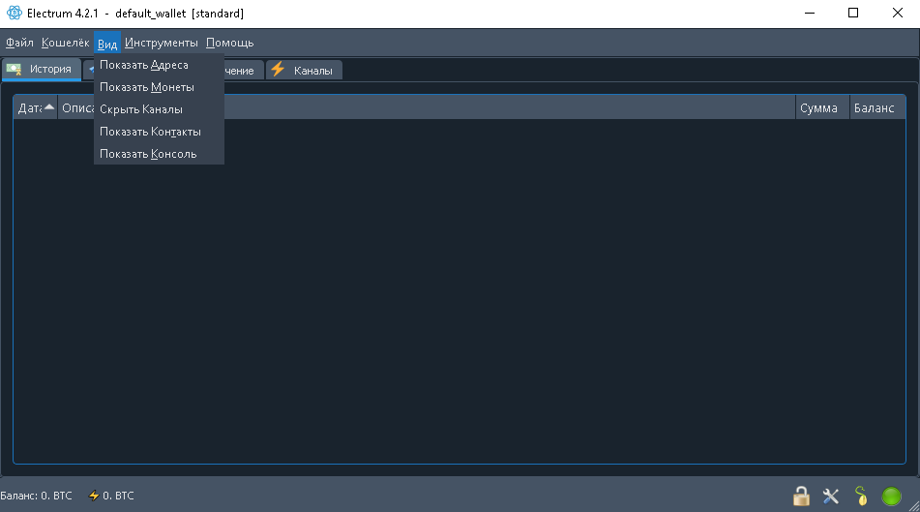
Task: Expand the Инструменты menu
Action: click(161, 43)
